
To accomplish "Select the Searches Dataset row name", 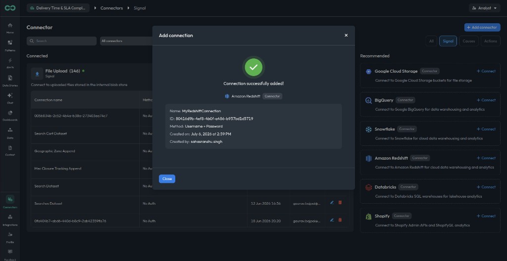I will pyautogui.click(x=48, y=204).
